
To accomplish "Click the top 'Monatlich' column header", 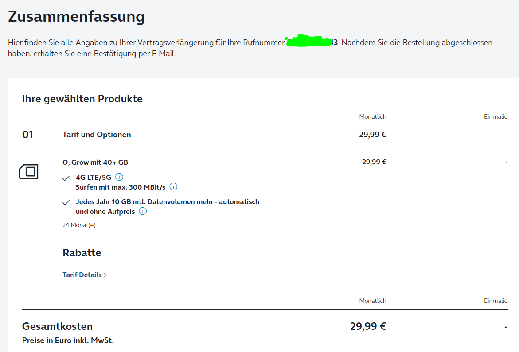I will (373, 116).
